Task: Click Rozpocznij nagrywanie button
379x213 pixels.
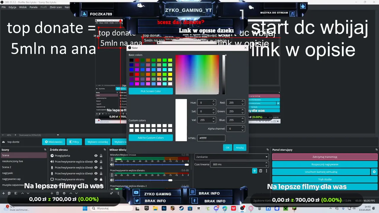Action: 325,164
